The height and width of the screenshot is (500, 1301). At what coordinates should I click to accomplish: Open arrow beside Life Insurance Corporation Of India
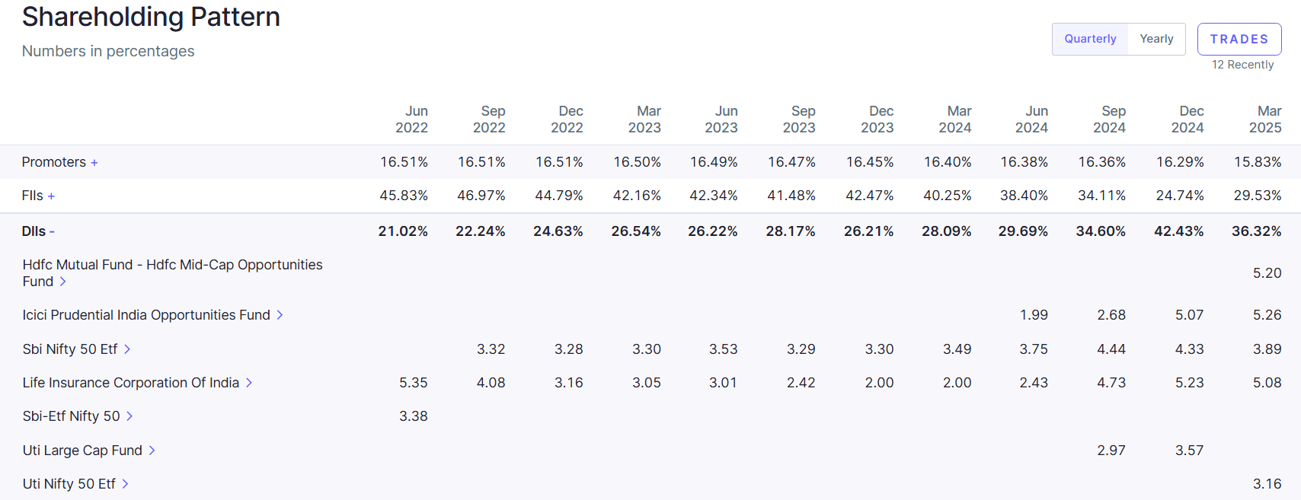pyautogui.click(x=249, y=383)
